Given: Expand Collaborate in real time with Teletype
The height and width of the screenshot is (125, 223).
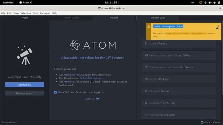Looking at the screenshot, I should tap(179, 67).
